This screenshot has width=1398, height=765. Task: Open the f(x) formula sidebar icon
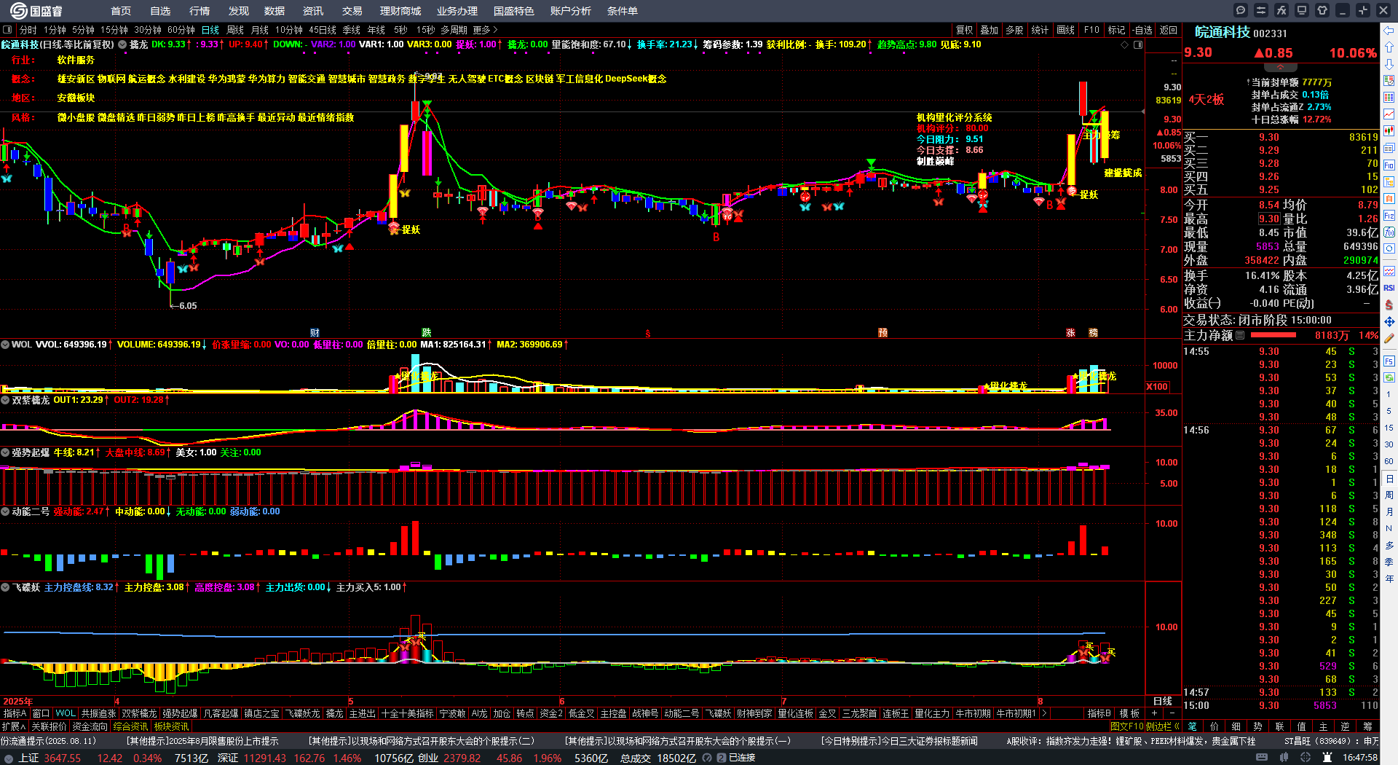pyautogui.click(x=1389, y=232)
